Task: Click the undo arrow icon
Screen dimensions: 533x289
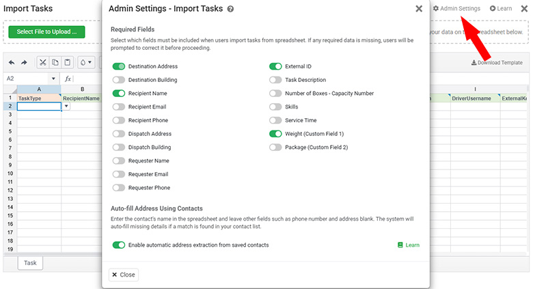Action: coord(12,63)
